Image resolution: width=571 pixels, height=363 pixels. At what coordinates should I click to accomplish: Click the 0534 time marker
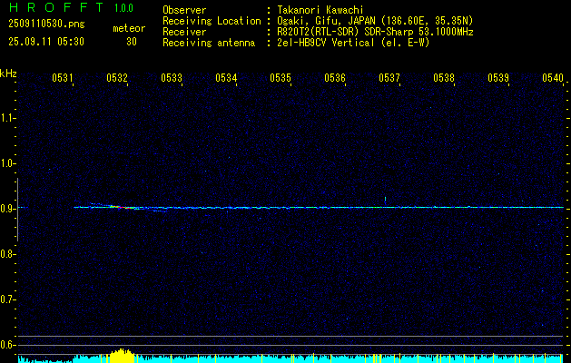tap(226, 78)
